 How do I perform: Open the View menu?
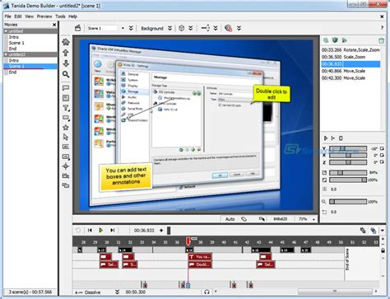(29, 16)
